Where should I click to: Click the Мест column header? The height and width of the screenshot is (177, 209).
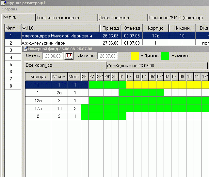click(74, 76)
